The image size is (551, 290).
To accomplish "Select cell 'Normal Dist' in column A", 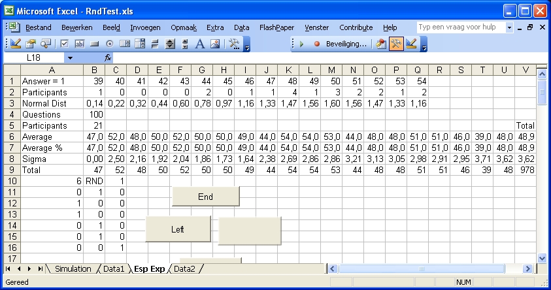I will pyautogui.click(x=52, y=103).
